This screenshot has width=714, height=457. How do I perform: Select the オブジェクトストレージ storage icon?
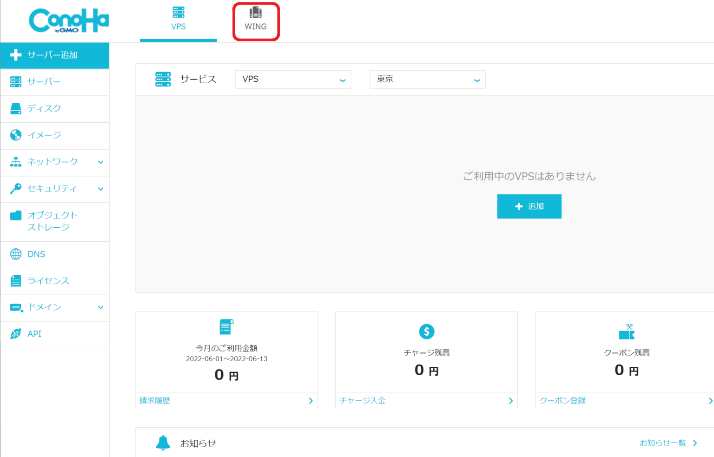16,215
